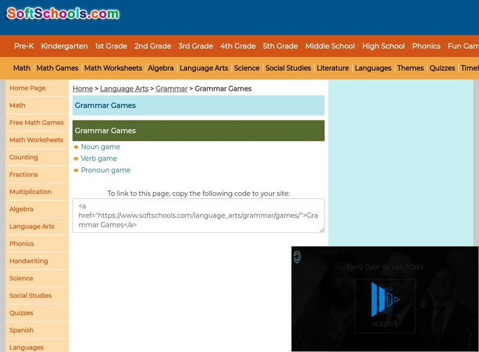Open Fractions in the left sidebar

37,174
